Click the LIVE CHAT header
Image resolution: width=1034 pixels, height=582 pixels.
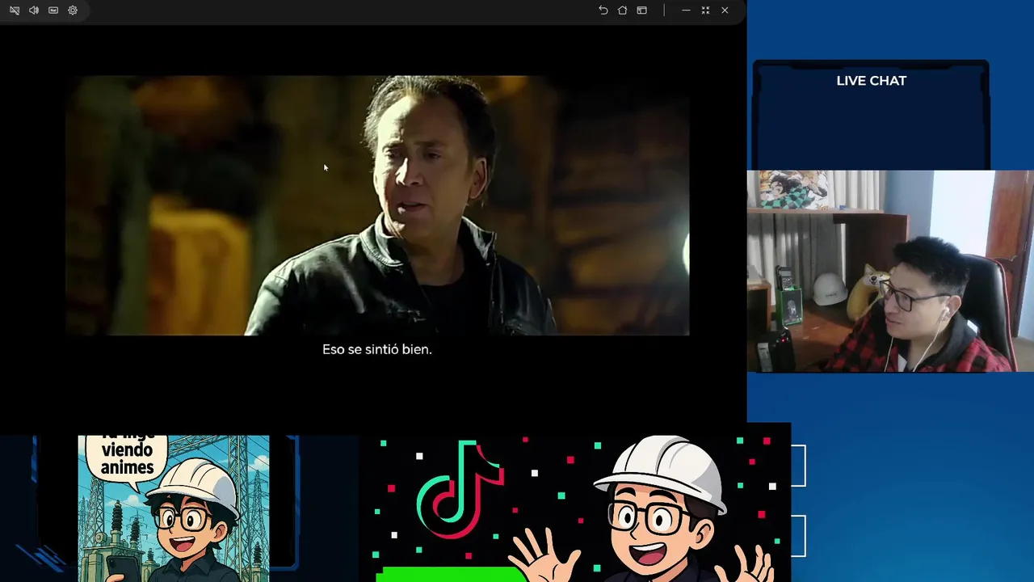tap(871, 81)
